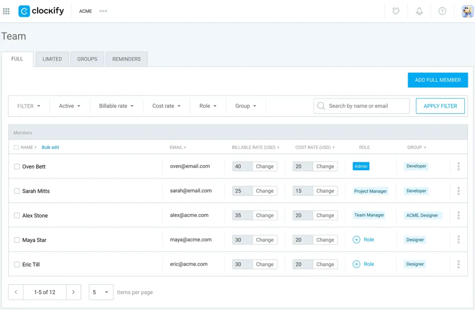Open the items per page dropdown
The height and width of the screenshot is (310, 475).
click(101, 292)
